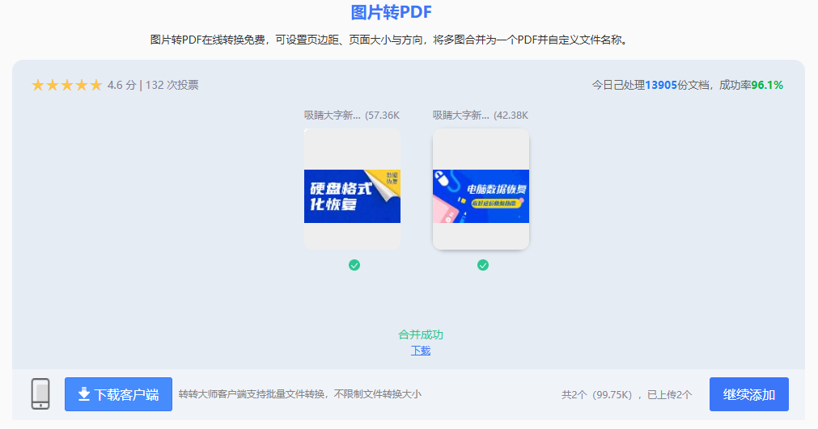Select the 硬盘格式化恢复 image thumbnail
This screenshot has width=818, height=429.
pos(352,189)
